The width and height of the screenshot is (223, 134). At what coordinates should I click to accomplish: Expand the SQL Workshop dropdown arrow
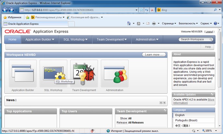86,40
